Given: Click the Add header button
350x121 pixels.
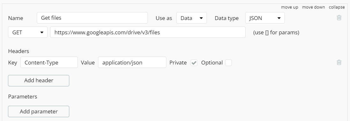Looking at the screenshot, I should click(x=39, y=81).
